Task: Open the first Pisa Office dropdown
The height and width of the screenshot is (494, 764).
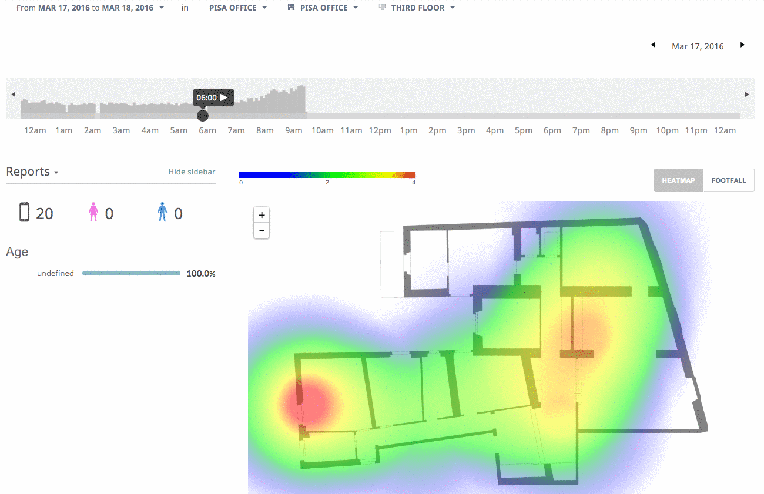Action: 237,8
